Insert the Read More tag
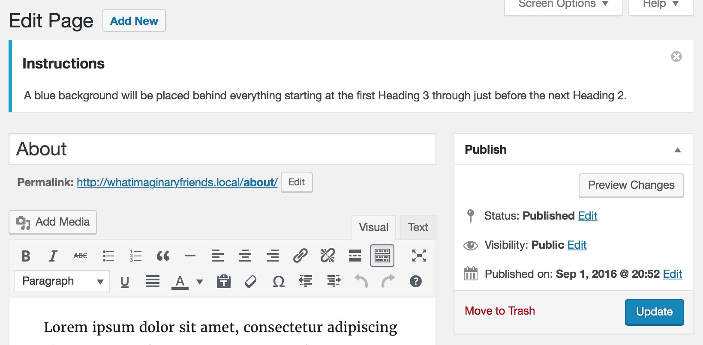 click(355, 256)
